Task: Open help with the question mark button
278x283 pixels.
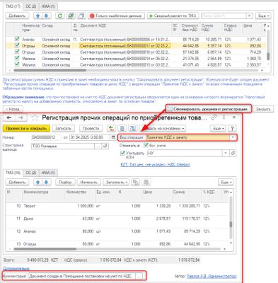Action: [232, 129]
